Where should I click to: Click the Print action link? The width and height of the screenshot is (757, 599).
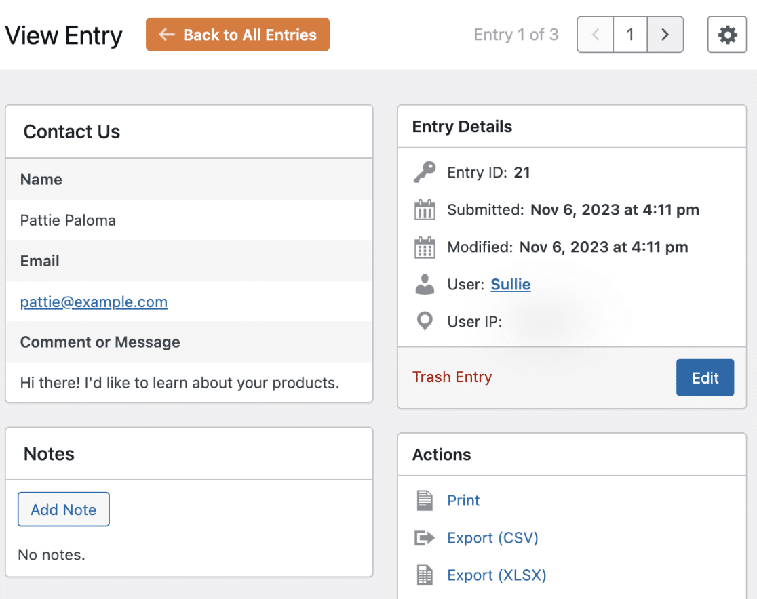click(x=463, y=501)
